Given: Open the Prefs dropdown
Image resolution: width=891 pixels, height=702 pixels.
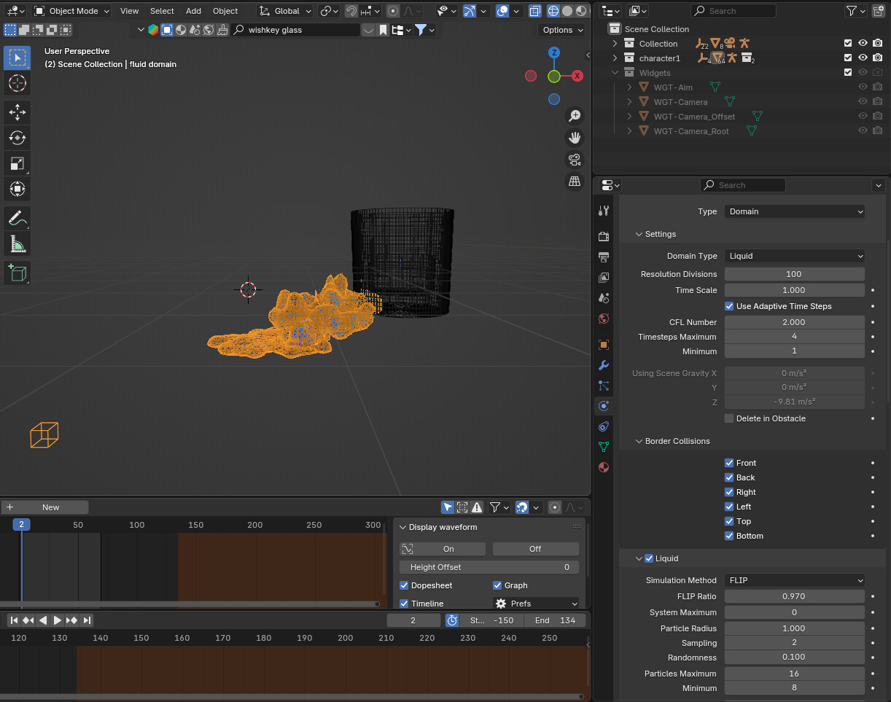Looking at the screenshot, I should (x=536, y=604).
